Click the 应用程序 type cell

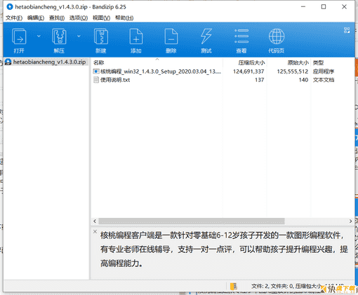tap(324, 71)
